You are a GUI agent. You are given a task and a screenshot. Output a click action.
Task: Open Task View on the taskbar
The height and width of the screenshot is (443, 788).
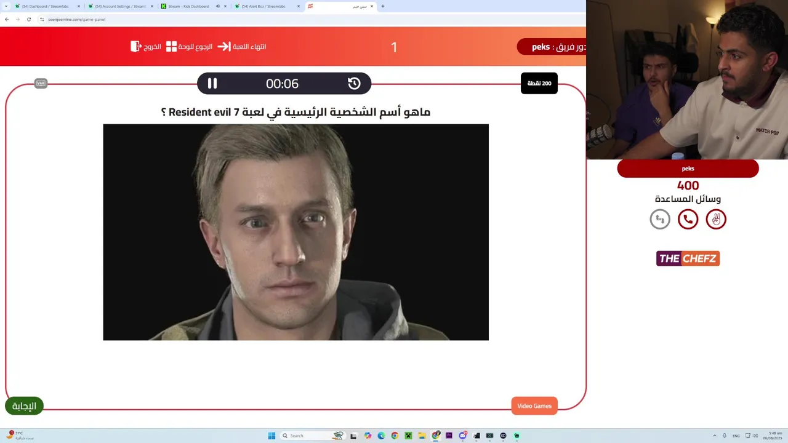point(353,436)
